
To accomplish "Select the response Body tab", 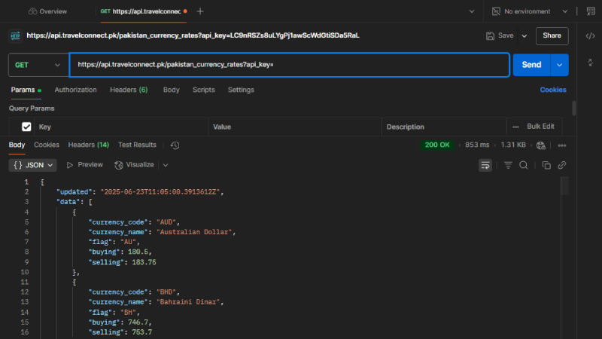I will pos(17,145).
